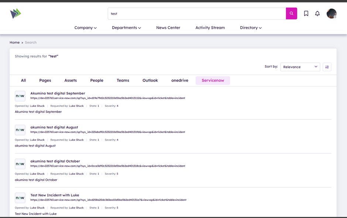Switch to the People tab

97,81
